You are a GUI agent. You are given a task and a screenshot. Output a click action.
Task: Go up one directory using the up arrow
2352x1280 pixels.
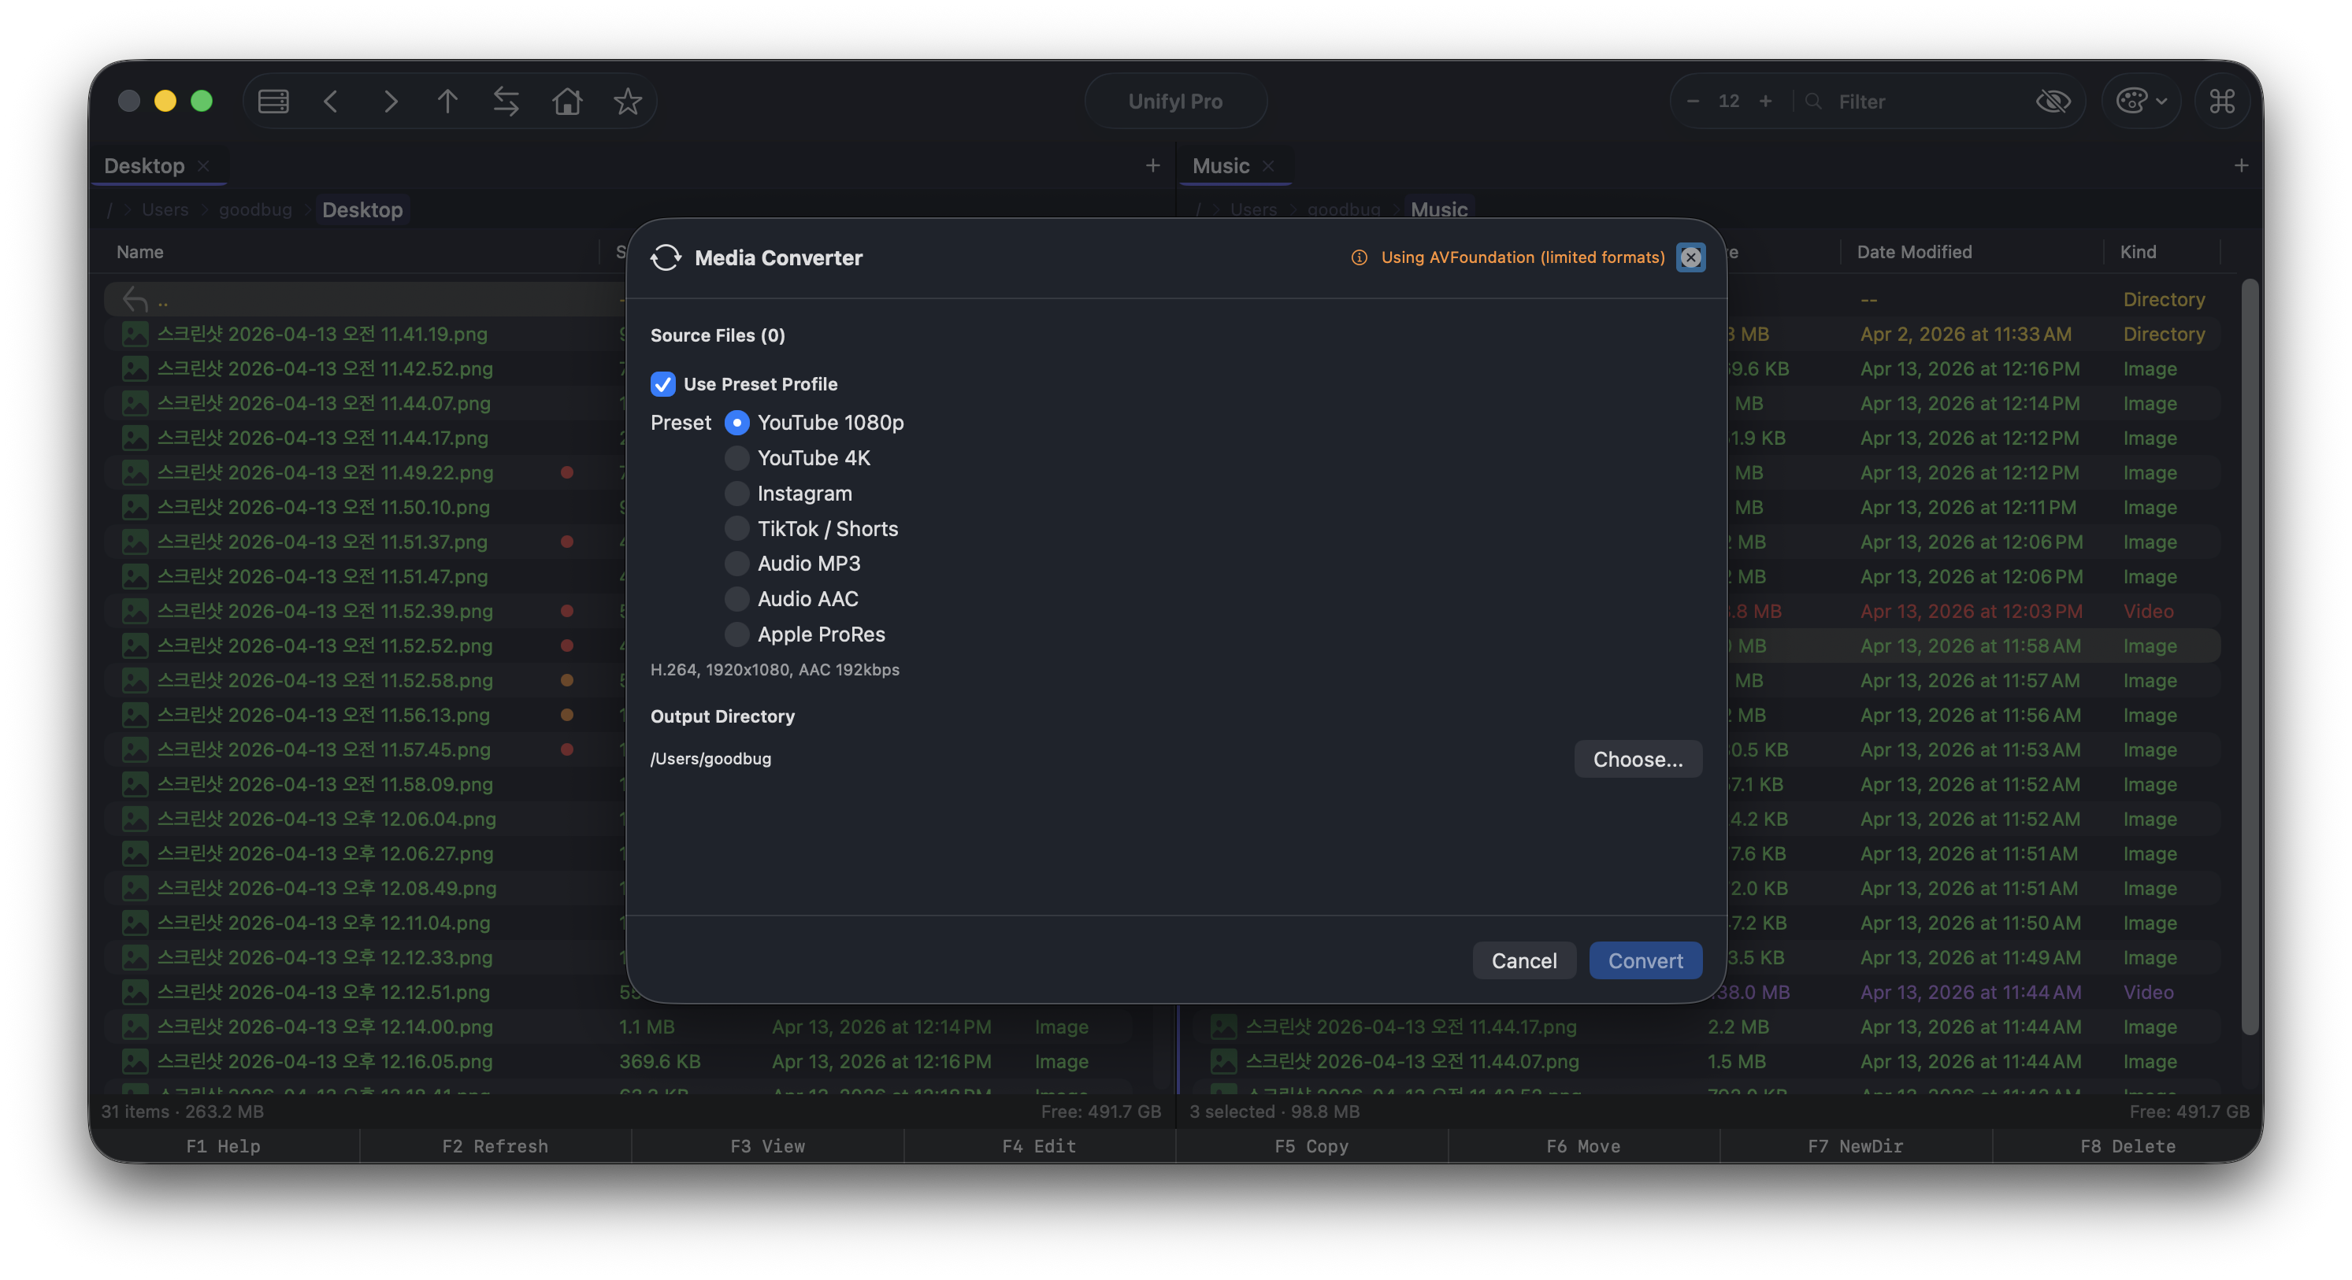447,102
